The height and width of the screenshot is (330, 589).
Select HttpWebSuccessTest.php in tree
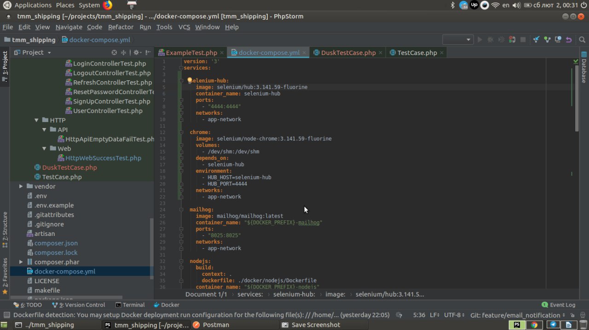[103, 158]
